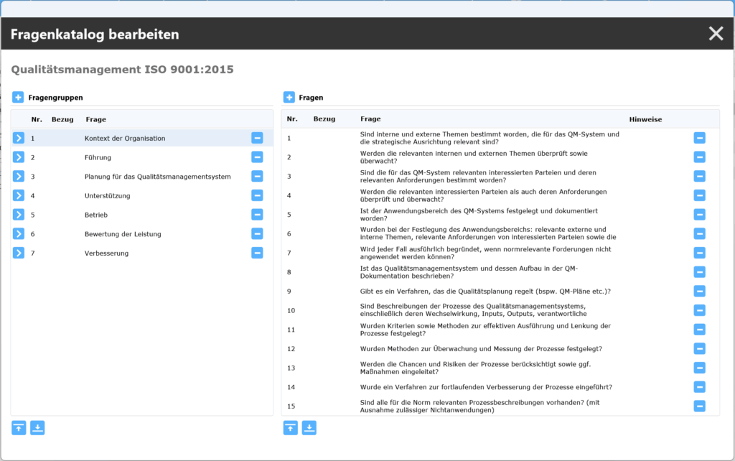Image resolution: width=735 pixels, height=461 pixels.
Task: Remove the 'Führung' group with its minus button
Action: click(257, 157)
